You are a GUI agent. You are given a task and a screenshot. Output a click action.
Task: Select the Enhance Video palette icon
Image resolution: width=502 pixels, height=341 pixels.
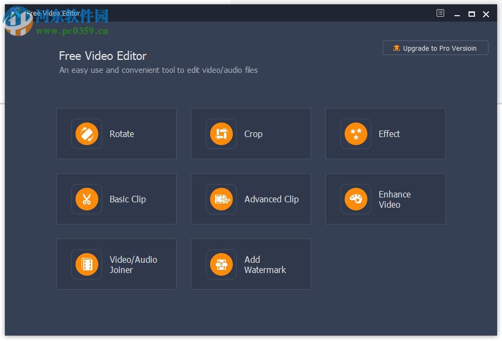pos(356,199)
